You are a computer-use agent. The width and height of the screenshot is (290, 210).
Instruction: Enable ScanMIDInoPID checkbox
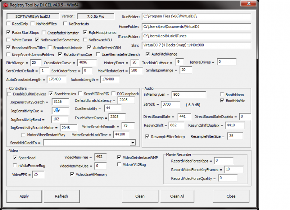(x=80, y=94)
